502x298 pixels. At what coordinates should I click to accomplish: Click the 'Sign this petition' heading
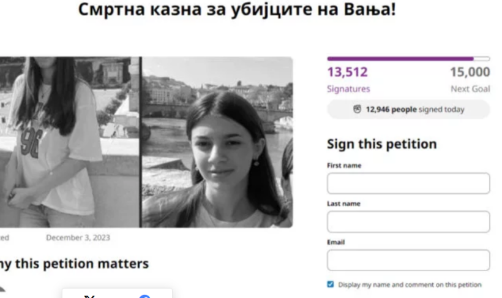(x=381, y=144)
